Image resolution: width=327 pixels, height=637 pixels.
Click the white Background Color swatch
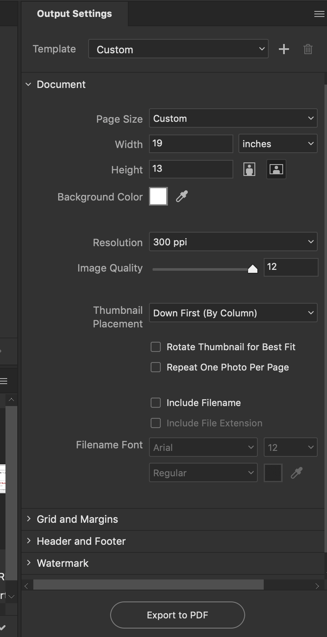click(158, 196)
